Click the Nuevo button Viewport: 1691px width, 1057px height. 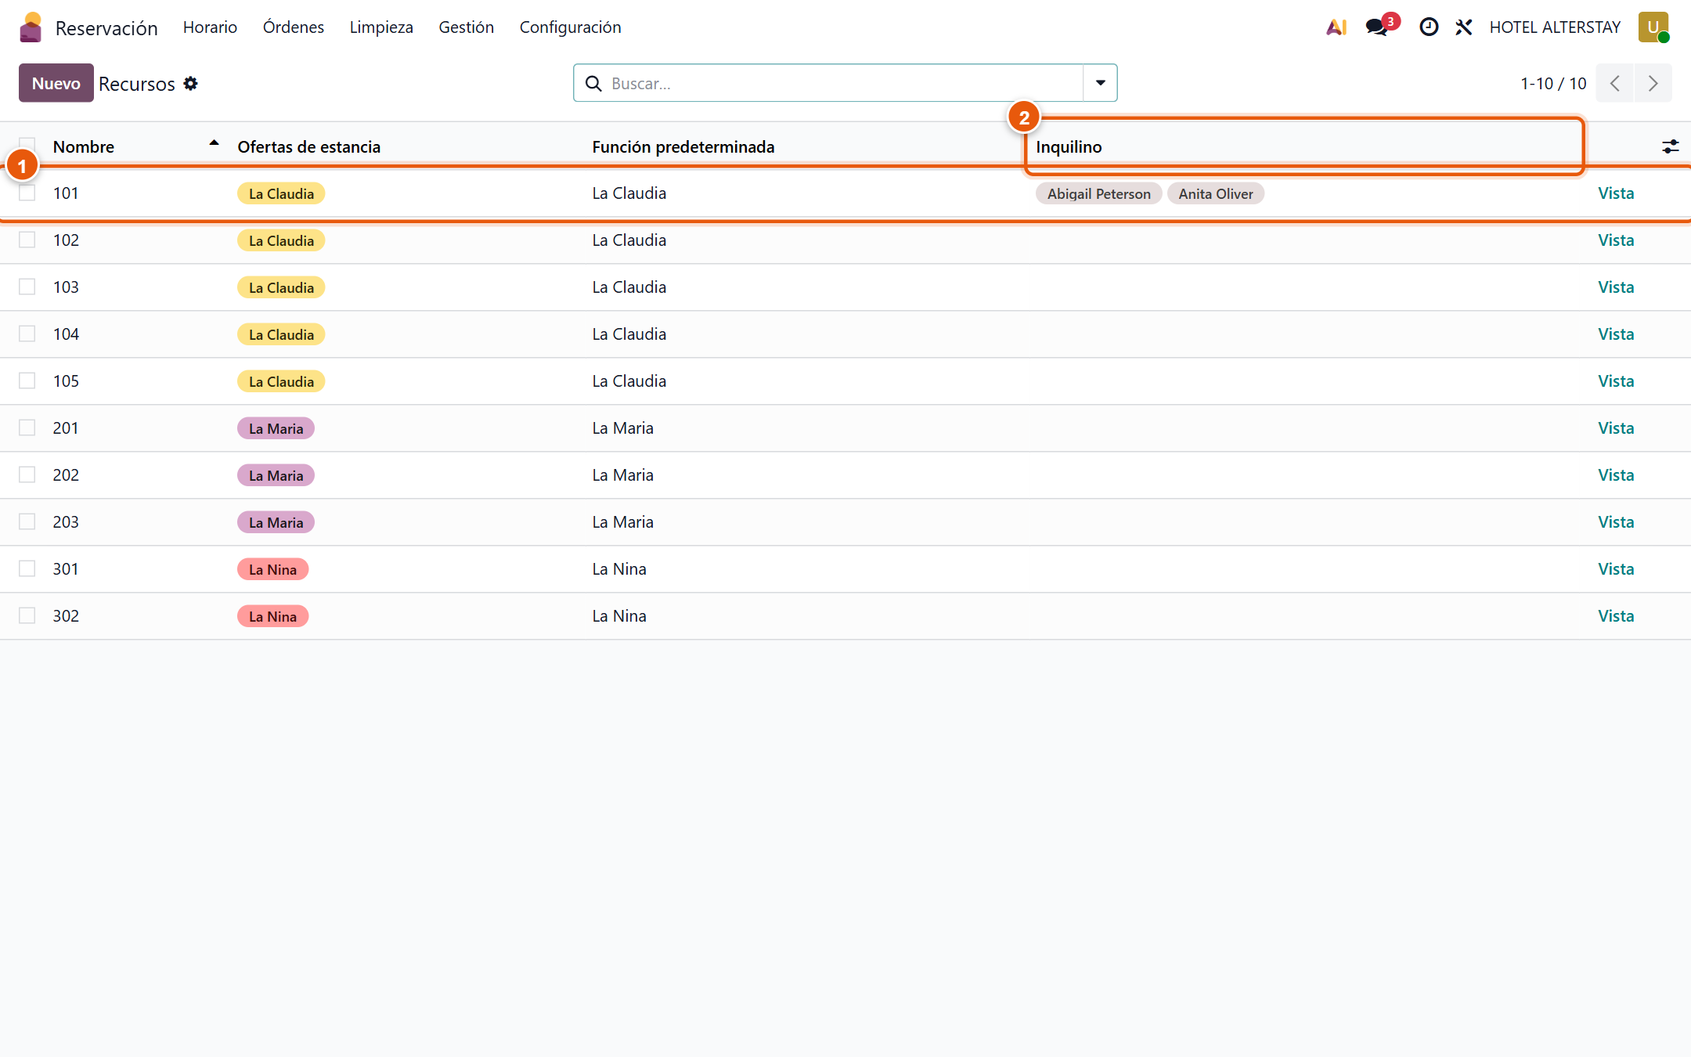click(56, 83)
